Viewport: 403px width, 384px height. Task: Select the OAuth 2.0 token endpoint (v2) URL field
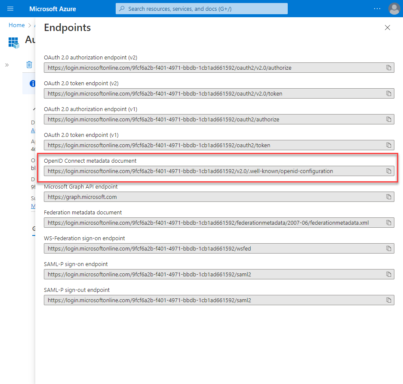[x=219, y=93]
